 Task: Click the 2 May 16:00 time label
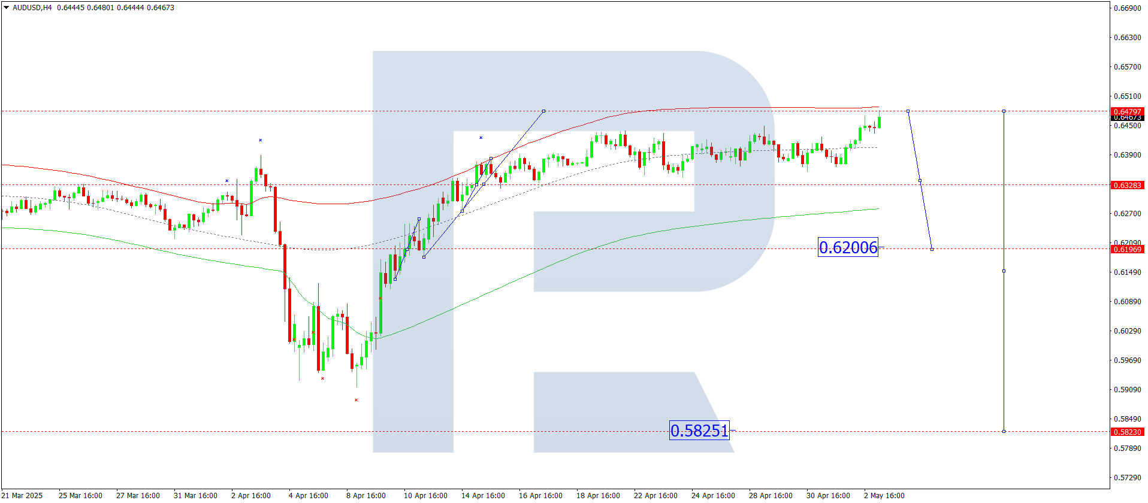pyautogui.click(x=884, y=496)
